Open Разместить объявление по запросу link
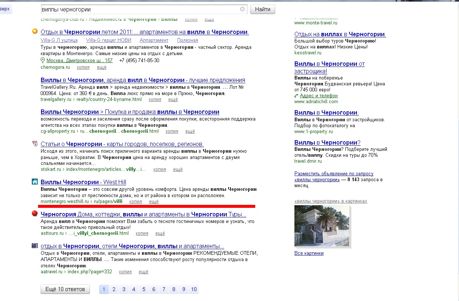Viewport: 459px width, 301px height. [334, 176]
